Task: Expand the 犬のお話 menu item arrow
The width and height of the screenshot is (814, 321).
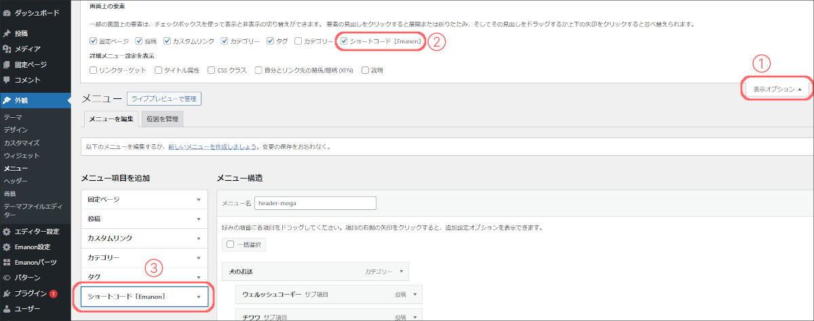Action: click(402, 272)
